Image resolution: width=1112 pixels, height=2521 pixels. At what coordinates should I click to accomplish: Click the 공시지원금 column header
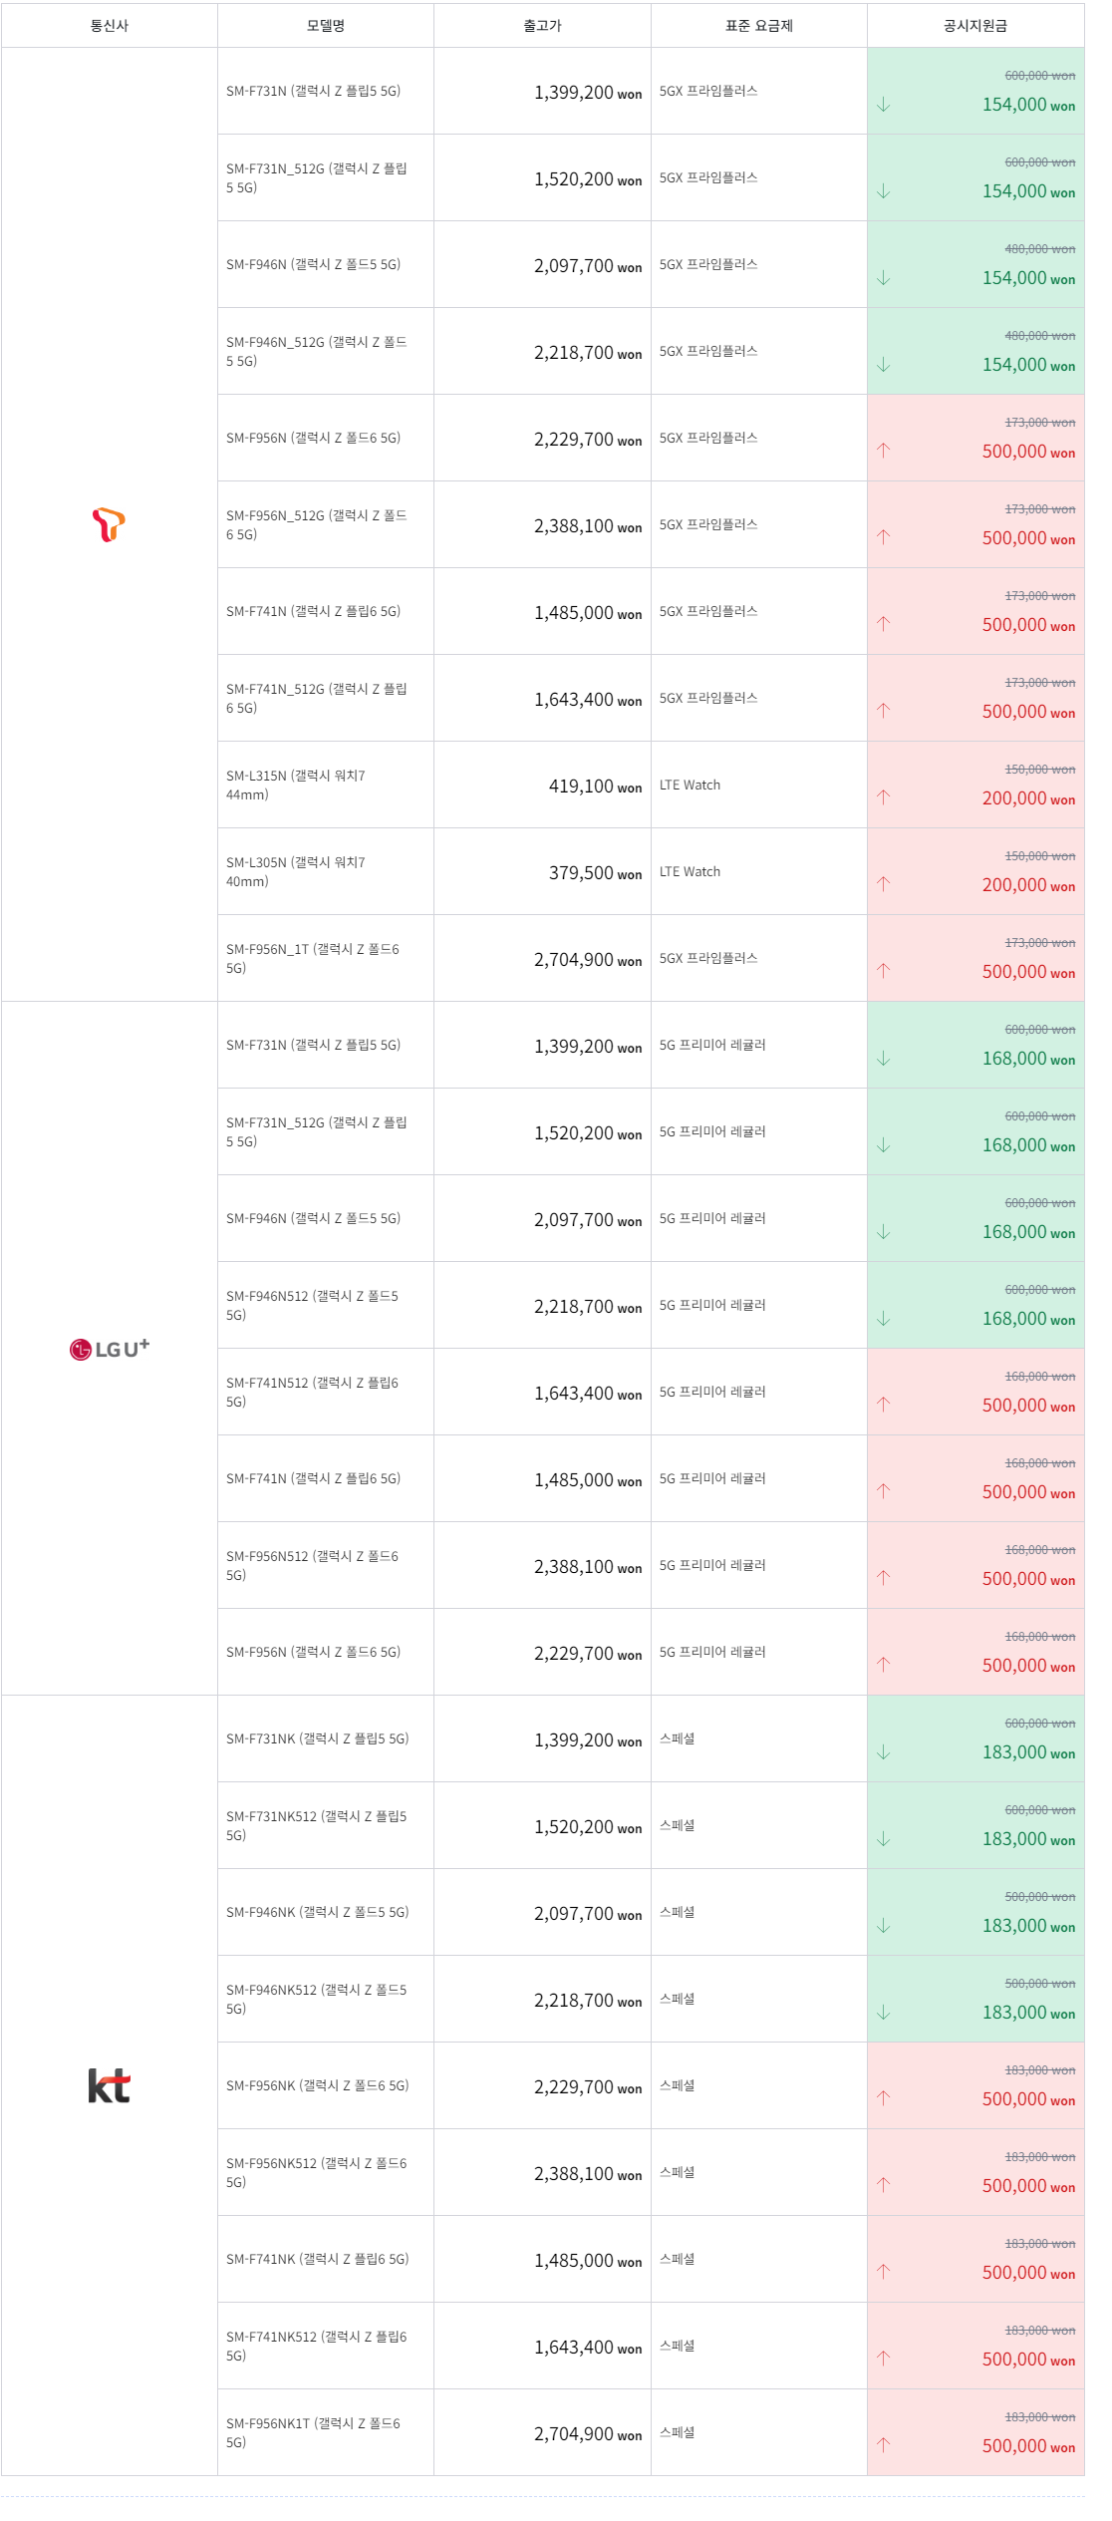[975, 26]
